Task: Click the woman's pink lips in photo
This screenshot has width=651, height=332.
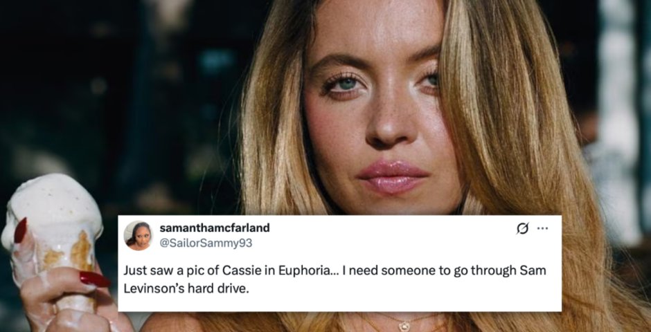Action: tap(393, 177)
